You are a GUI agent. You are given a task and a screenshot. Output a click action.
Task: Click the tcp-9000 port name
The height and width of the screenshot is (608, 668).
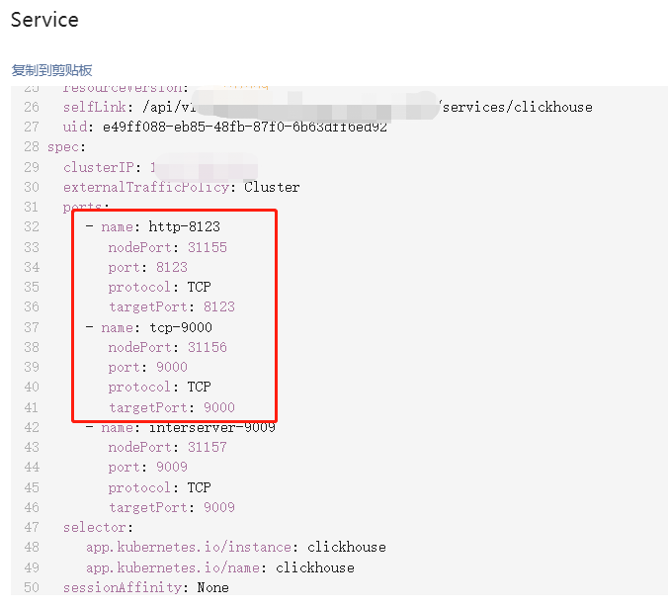point(180,327)
